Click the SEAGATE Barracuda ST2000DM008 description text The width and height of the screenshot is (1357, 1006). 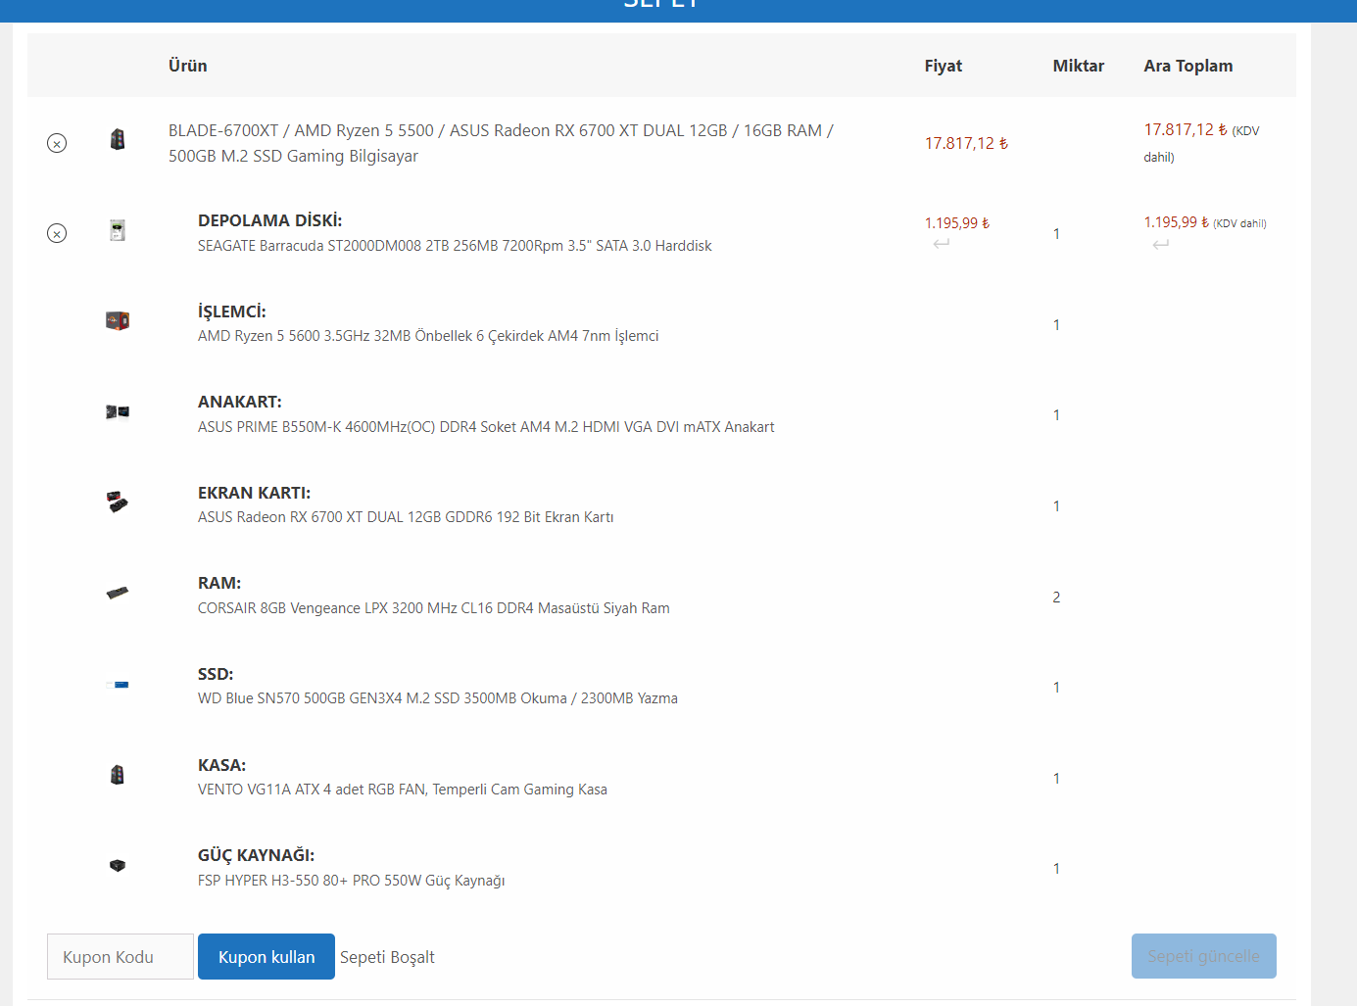pyautogui.click(x=455, y=246)
